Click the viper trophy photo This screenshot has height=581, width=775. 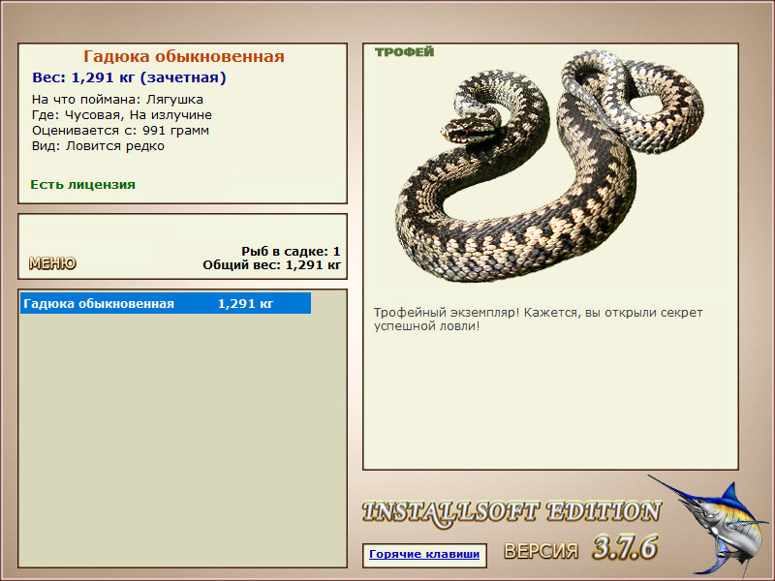point(549,166)
